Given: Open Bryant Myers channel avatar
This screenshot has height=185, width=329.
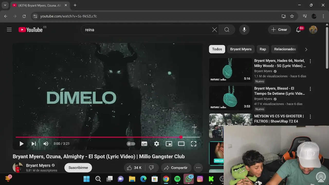Looking at the screenshot, I should [x=18, y=168].
